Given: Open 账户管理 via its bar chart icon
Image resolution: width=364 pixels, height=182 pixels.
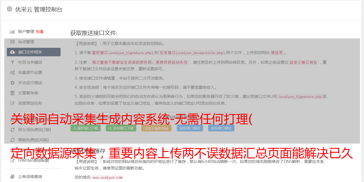Looking at the screenshot, I should 13,32.
